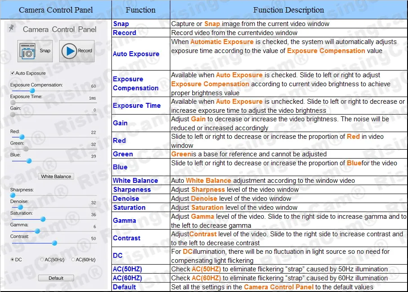Click the description 'Adjust Denoise level of the video window'

point(231,199)
